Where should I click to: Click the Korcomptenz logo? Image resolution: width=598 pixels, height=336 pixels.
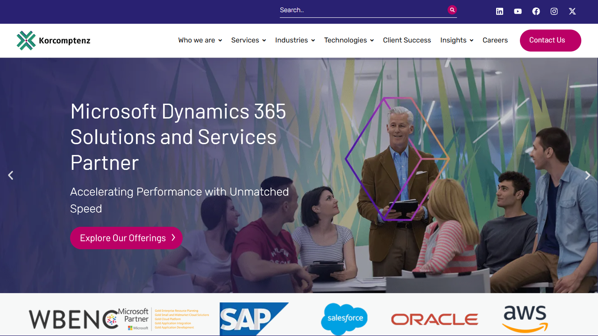point(53,41)
